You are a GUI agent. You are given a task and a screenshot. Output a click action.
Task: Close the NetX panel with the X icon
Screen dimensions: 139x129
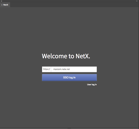point(1,1)
